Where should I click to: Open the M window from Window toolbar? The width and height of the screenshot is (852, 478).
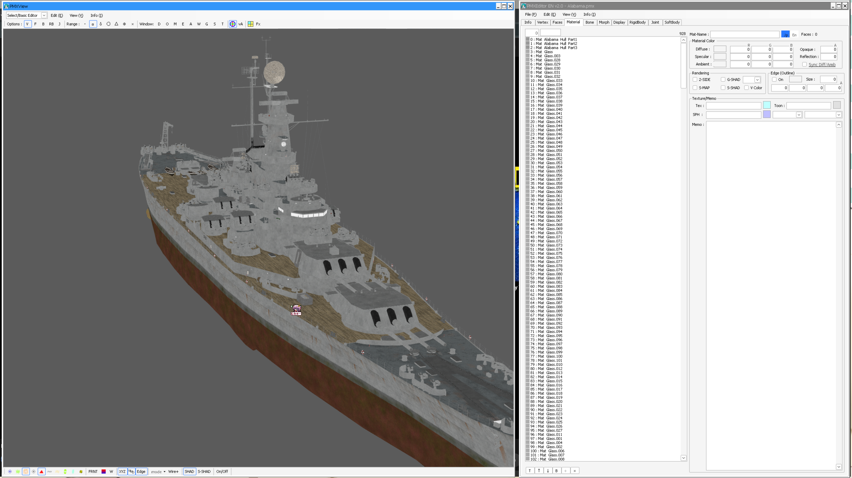pos(175,24)
